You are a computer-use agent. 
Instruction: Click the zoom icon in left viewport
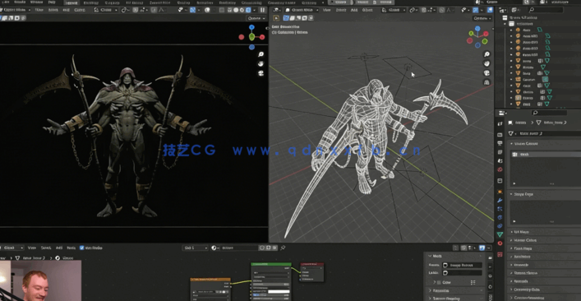[261, 54]
